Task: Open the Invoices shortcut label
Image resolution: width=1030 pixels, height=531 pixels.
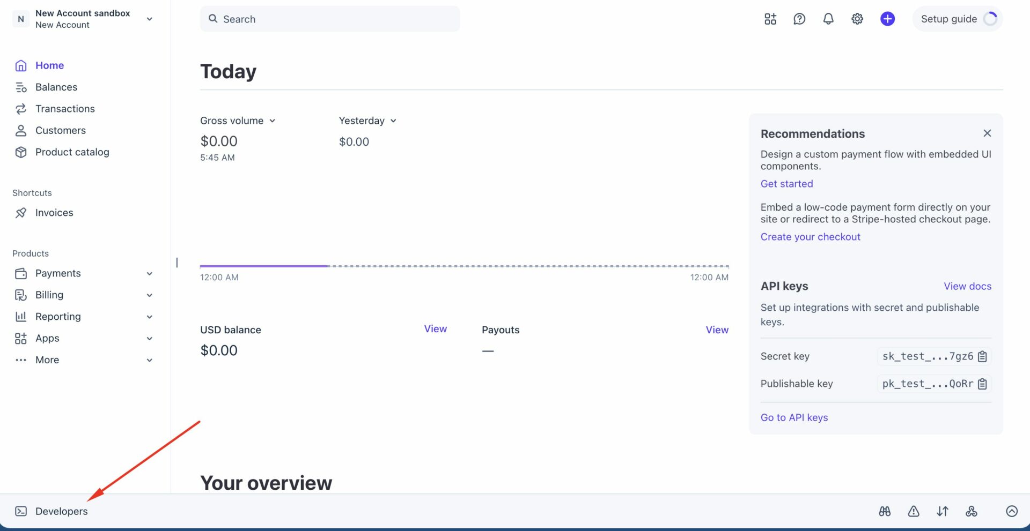Action: coord(54,213)
